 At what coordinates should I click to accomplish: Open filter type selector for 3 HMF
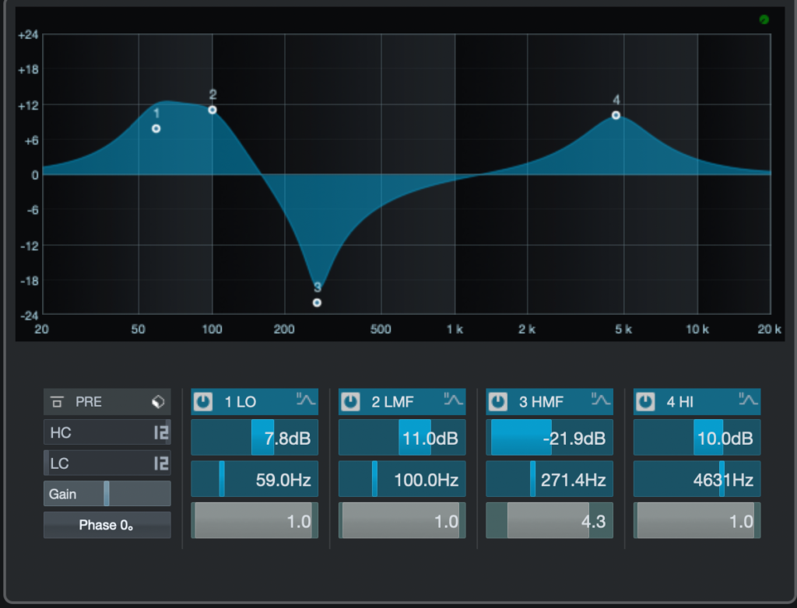(600, 400)
